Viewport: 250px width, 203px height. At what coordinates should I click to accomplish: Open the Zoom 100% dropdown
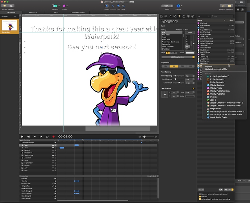tap(167, 6)
